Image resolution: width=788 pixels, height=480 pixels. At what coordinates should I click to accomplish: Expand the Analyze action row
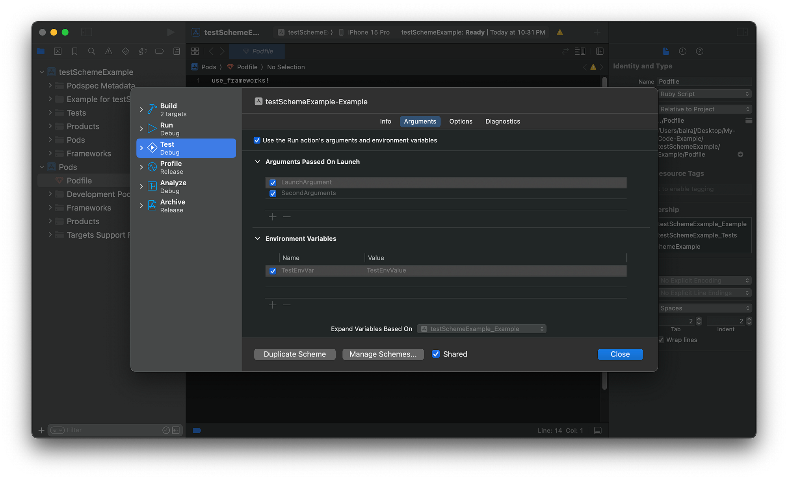click(141, 186)
